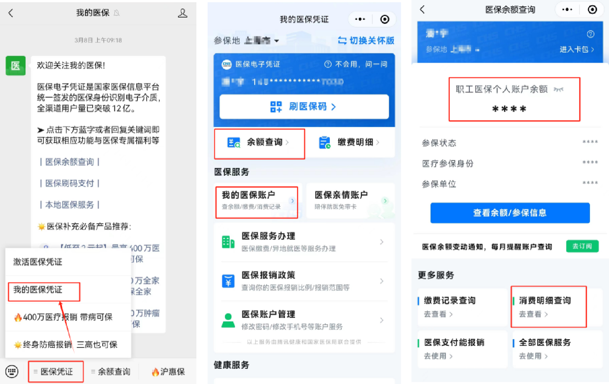Click 去订阅 to subscribe to balance notifications
609x384 pixels.
pyautogui.click(x=582, y=246)
